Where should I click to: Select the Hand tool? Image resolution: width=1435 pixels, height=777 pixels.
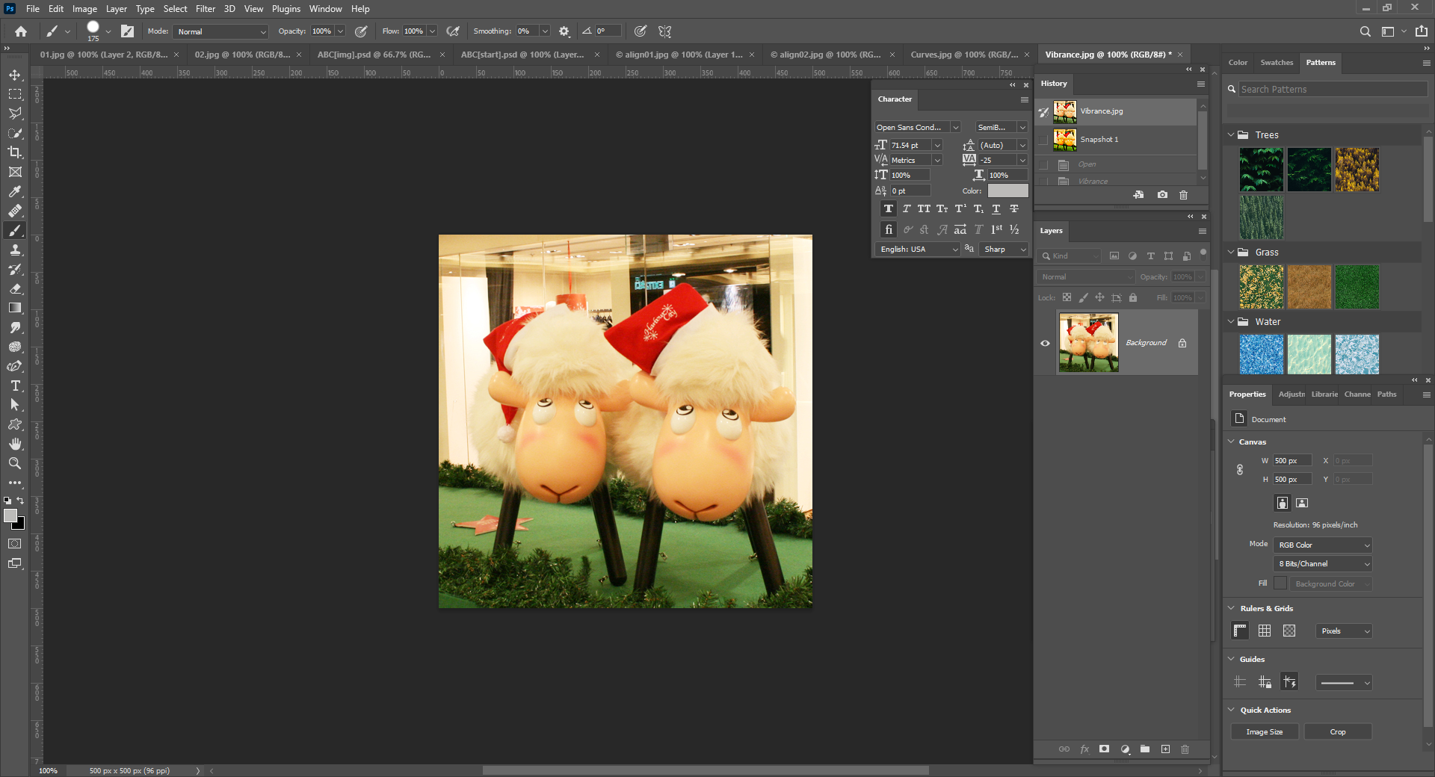coord(15,444)
